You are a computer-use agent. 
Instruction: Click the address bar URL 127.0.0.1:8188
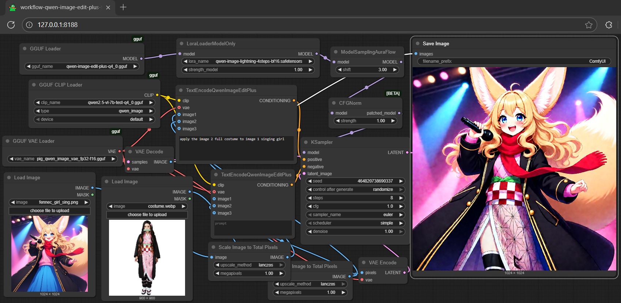(x=57, y=25)
